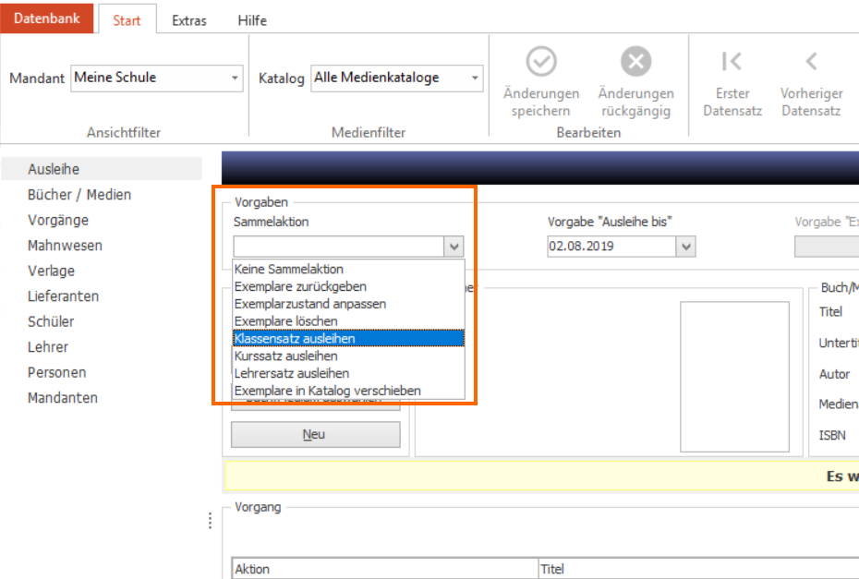859x579 pixels.
Task: Open Schüler section in sidebar
Action: (51, 321)
